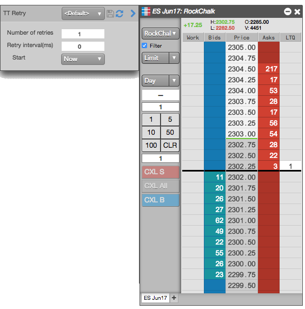Click the blue right chevron in TT Retry
This screenshot has width=305, height=309.
(133, 14)
